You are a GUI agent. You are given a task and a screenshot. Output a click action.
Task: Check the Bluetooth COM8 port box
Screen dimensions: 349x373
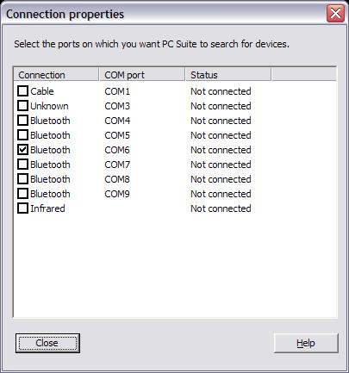pyautogui.click(x=22, y=179)
